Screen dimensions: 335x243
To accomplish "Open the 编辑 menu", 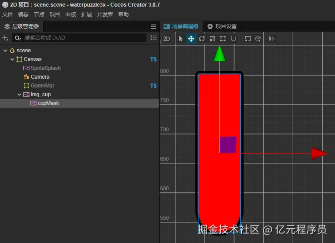I will (x=23, y=15).
